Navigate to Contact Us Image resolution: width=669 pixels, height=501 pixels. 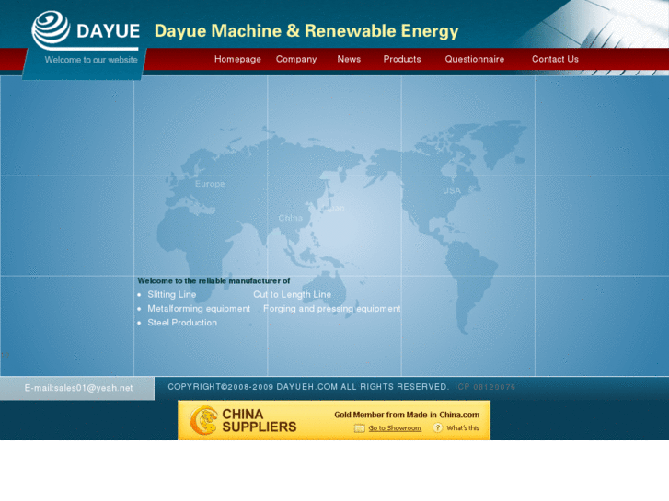pos(555,59)
